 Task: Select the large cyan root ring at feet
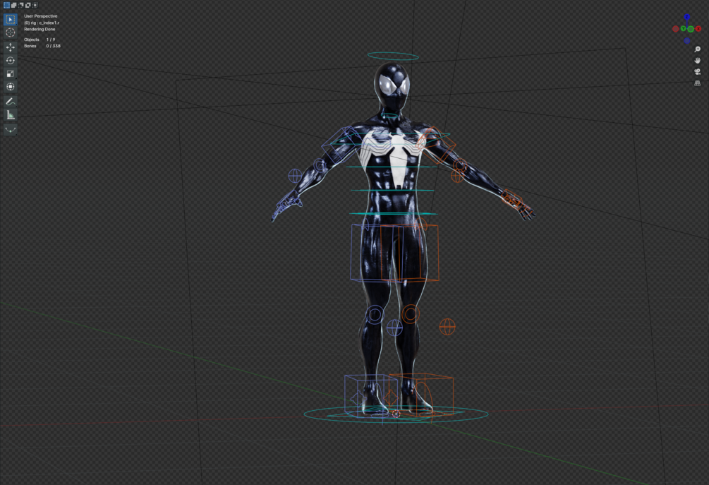[x=396, y=414]
